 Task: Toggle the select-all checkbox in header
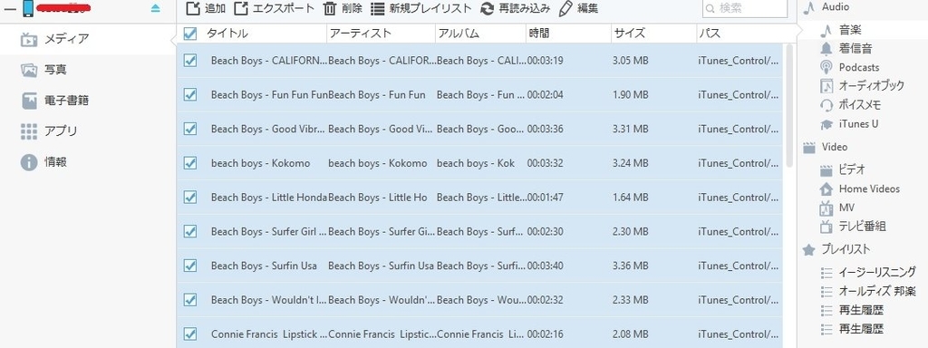pyautogui.click(x=190, y=34)
